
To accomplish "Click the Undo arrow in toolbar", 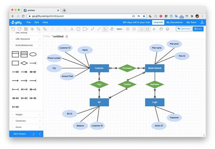I will (x=13, y=29).
